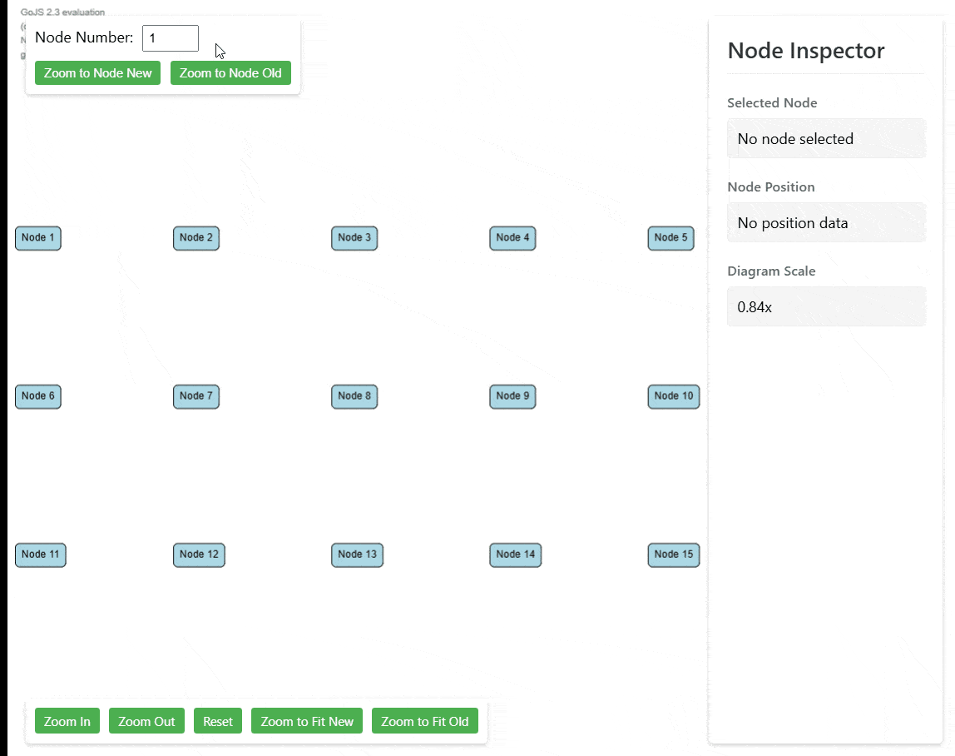Choose Node 13 on the canvas

357,555
